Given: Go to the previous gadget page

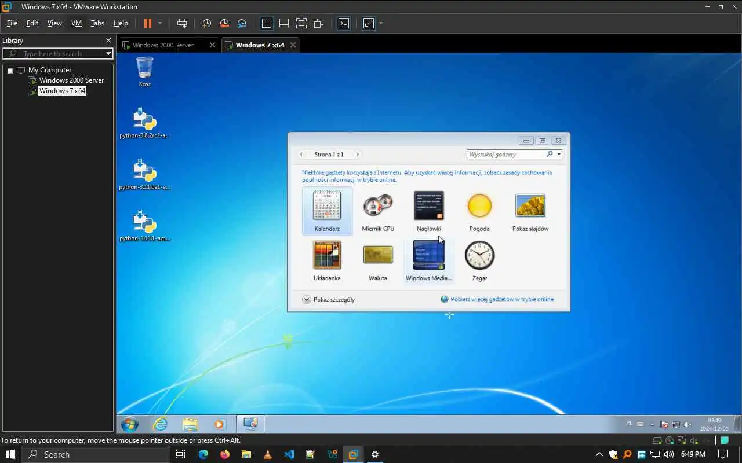Looking at the screenshot, I should (x=301, y=155).
